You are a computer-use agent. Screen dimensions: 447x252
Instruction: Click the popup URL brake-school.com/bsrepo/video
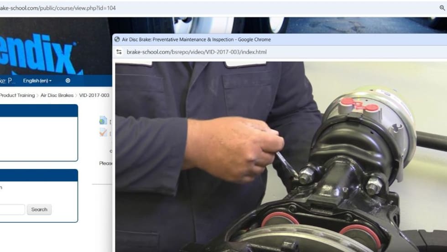(197, 52)
